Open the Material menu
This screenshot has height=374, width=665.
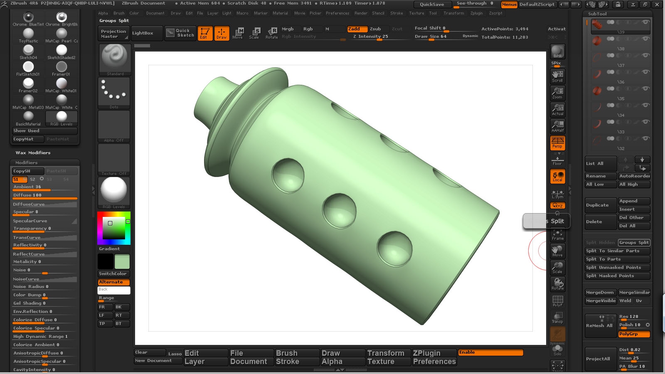click(x=280, y=13)
